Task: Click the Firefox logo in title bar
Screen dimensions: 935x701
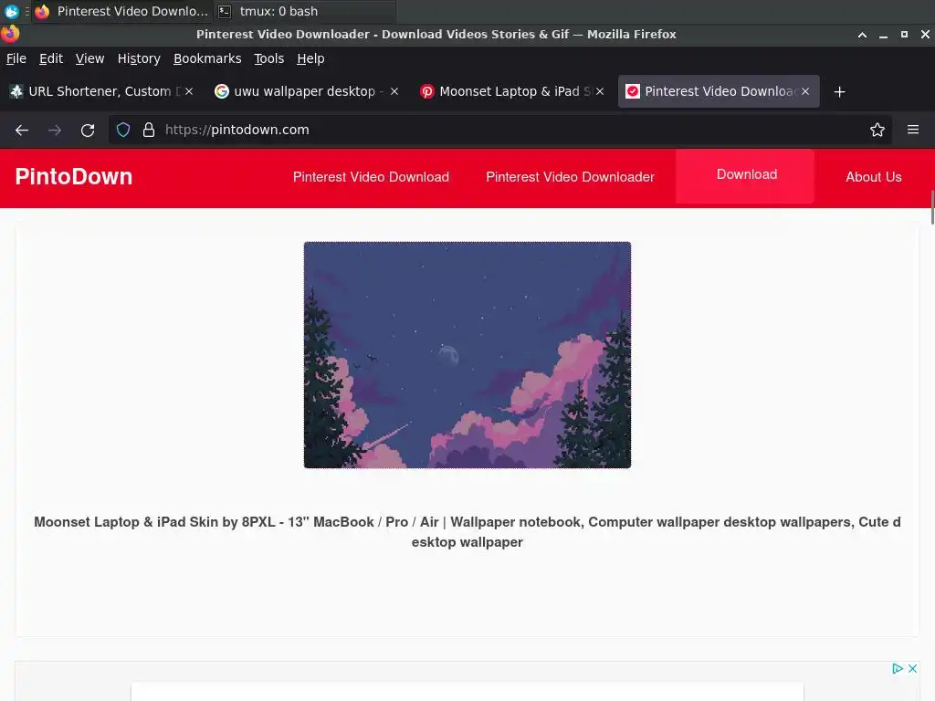Action: pyautogui.click(x=10, y=34)
